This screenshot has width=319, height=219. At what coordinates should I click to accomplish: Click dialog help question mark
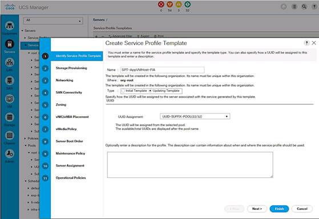[306, 43]
